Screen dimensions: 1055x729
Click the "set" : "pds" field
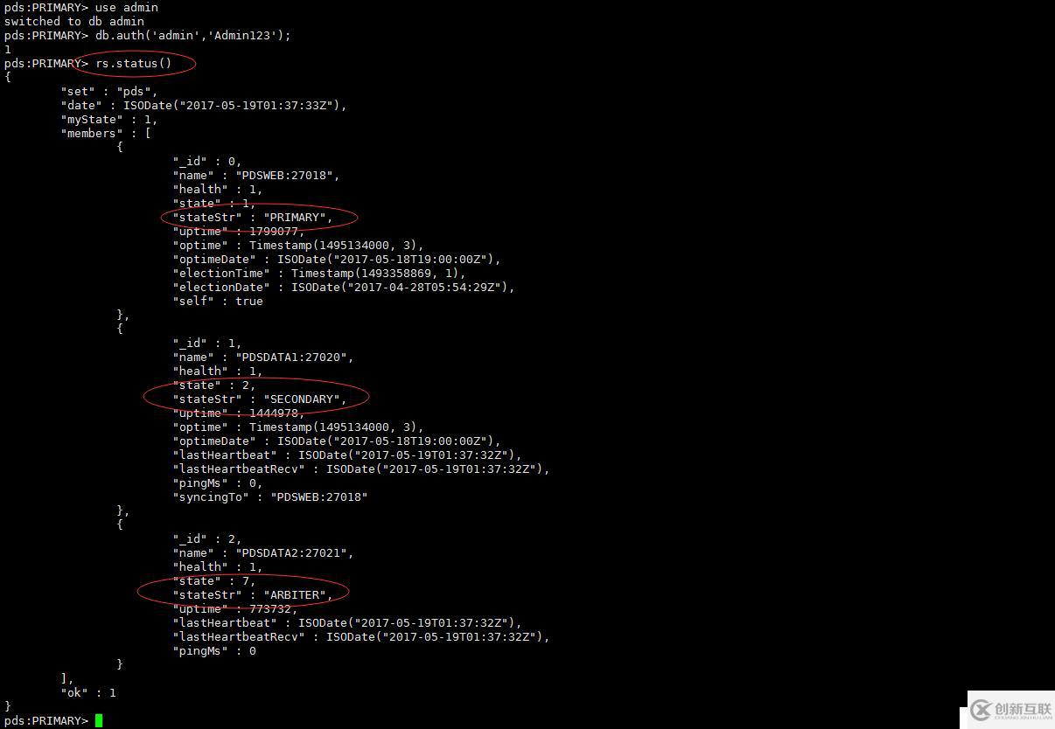pyautogui.click(x=109, y=91)
